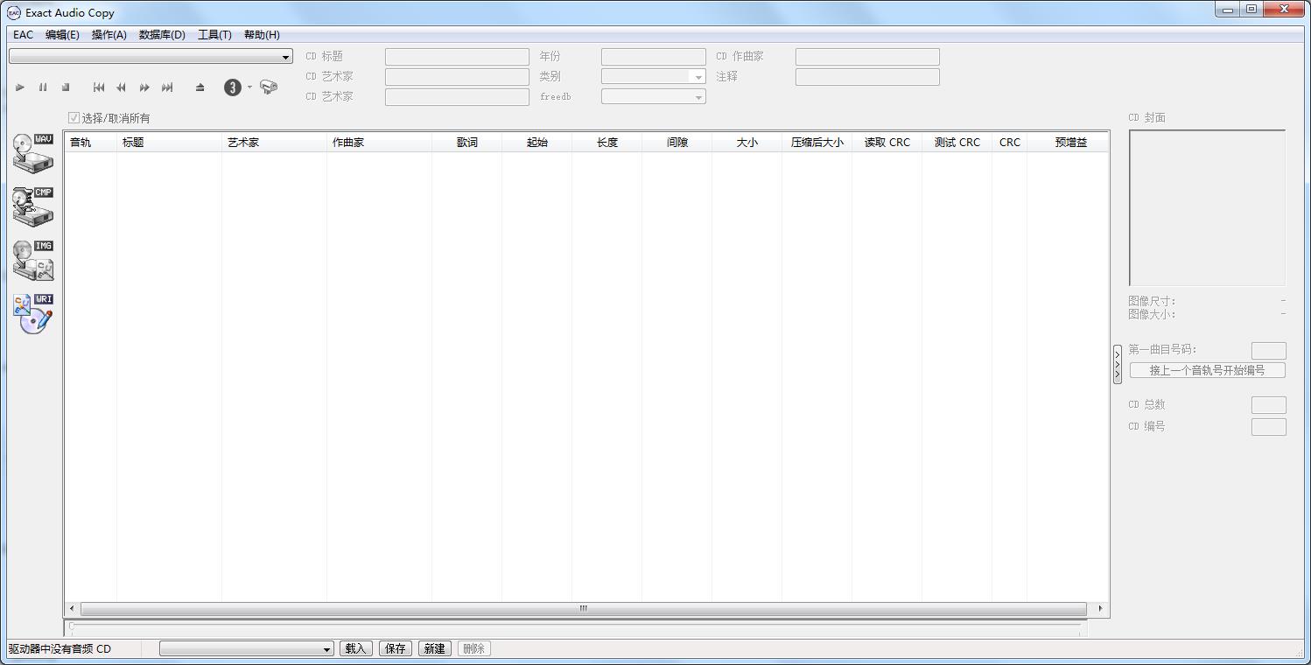
Task: Click the 接上一个音轨号开始编号 button
Action: (1208, 370)
